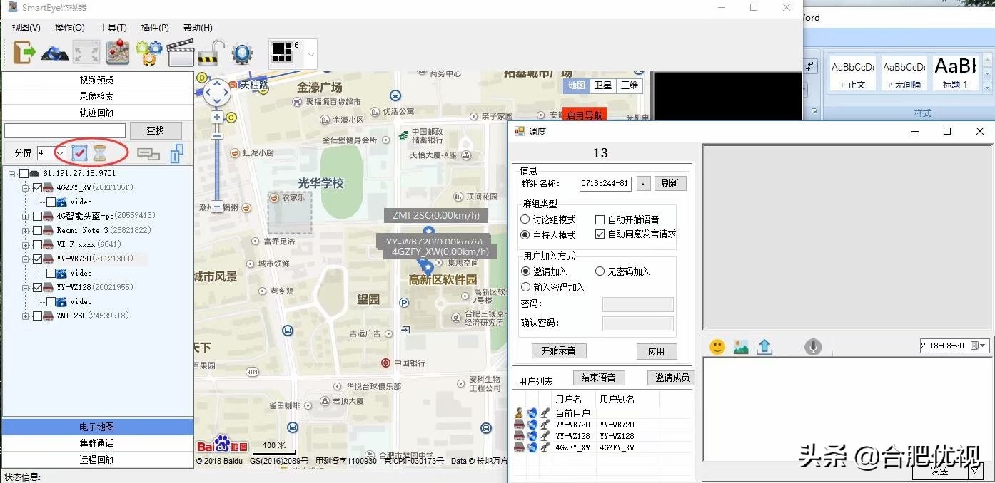The image size is (995, 483).
Task: Select the 讨论组模式 radio button
Action: pyautogui.click(x=524, y=219)
